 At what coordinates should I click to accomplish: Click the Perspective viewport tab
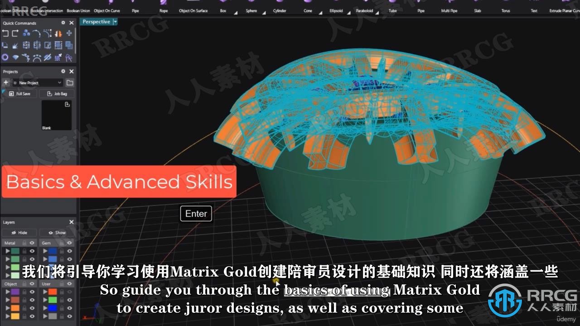96,22
